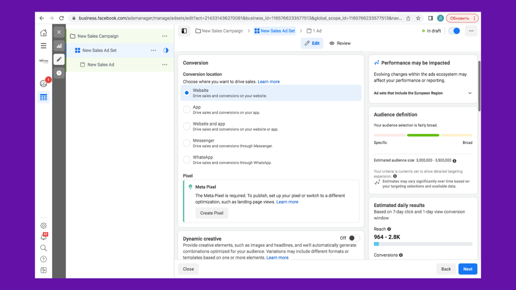
Task: Bookmark this page with the star icon
Action: (418, 18)
